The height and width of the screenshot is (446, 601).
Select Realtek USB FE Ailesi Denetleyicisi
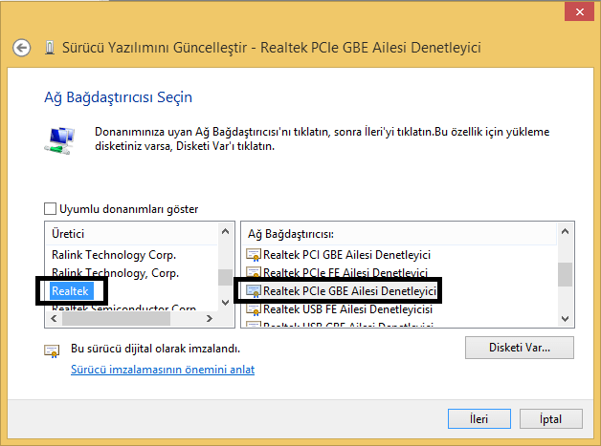pyautogui.click(x=347, y=309)
